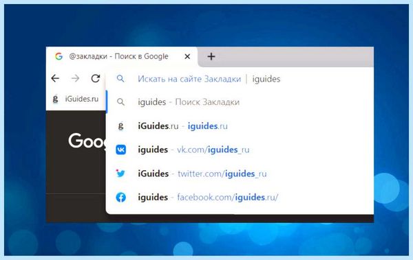Viewport: 413px width, 260px height.
Task: Choose the iGuides.ru - iguides.ru suggestion
Action: coord(240,126)
